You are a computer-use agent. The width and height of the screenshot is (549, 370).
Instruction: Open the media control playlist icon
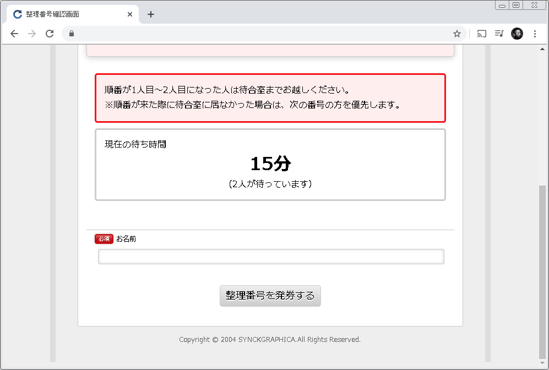(499, 34)
